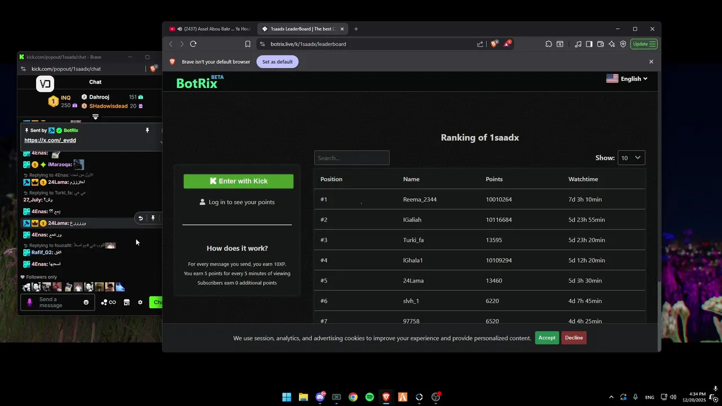This screenshot has height=406, width=722.
Task: Open the share icon in the address bar
Action: pyautogui.click(x=480, y=44)
